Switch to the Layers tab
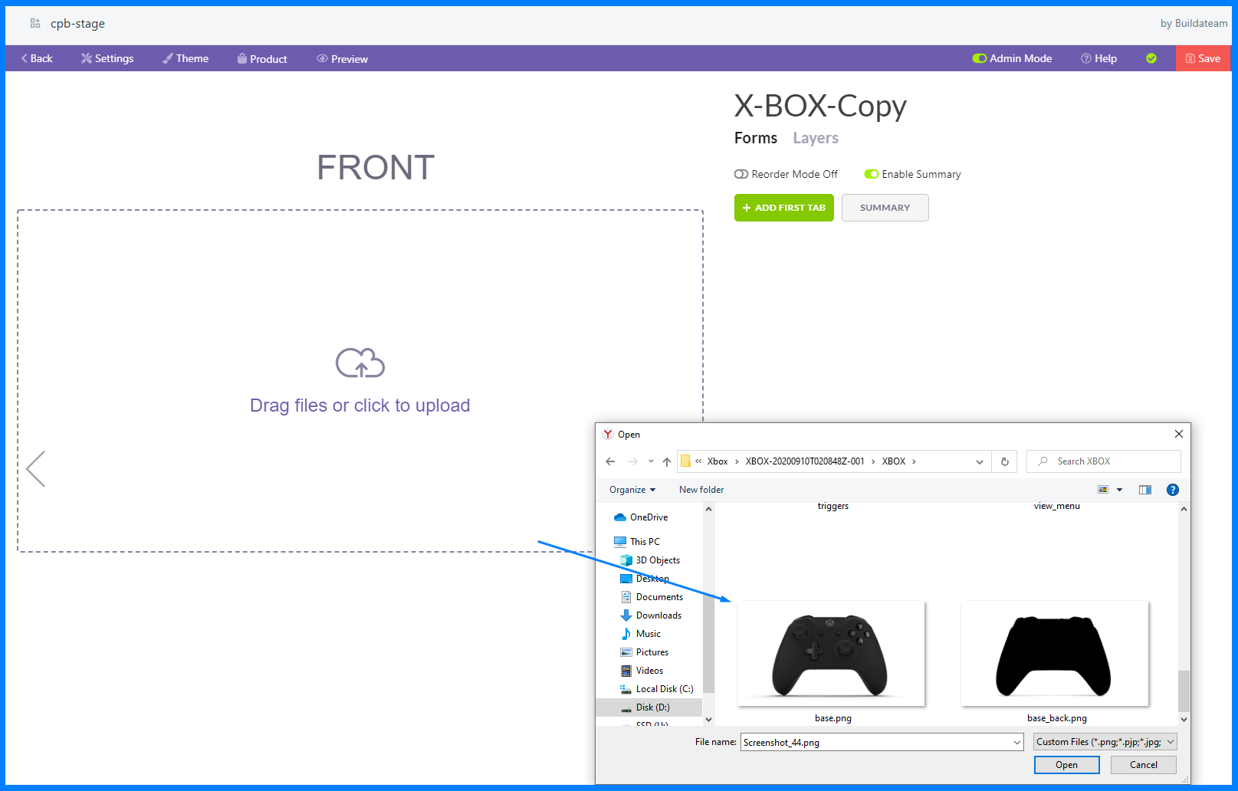The width and height of the screenshot is (1238, 791). click(x=816, y=138)
